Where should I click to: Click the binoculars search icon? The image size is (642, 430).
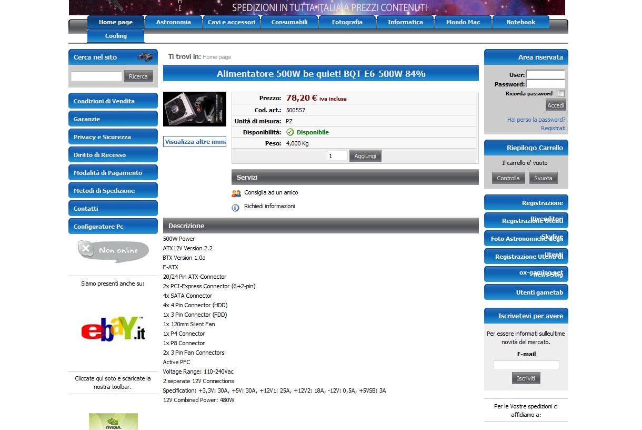pos(145,57)
